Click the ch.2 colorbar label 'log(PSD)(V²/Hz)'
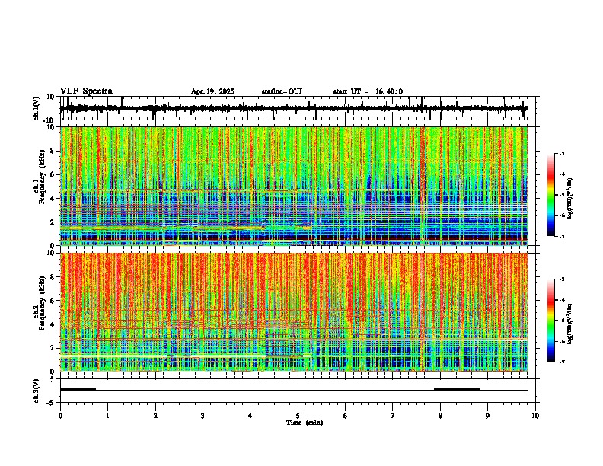 coord(570,324)
